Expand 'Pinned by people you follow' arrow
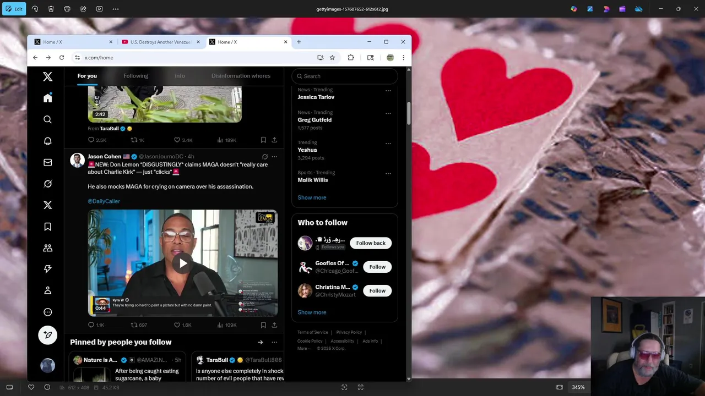Viewport: 705px width, 396px height. pyautogui.click(x=260, y=342)
